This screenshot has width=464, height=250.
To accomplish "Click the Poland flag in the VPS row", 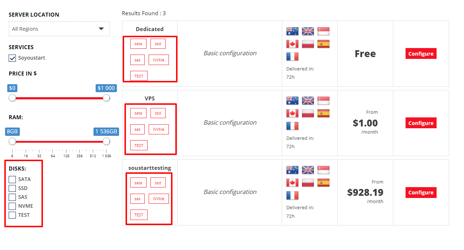I will [308, 113].
